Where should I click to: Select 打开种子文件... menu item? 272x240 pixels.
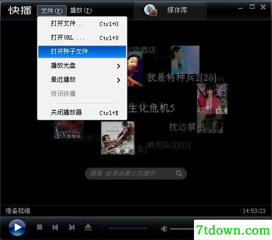pos(82,52)
